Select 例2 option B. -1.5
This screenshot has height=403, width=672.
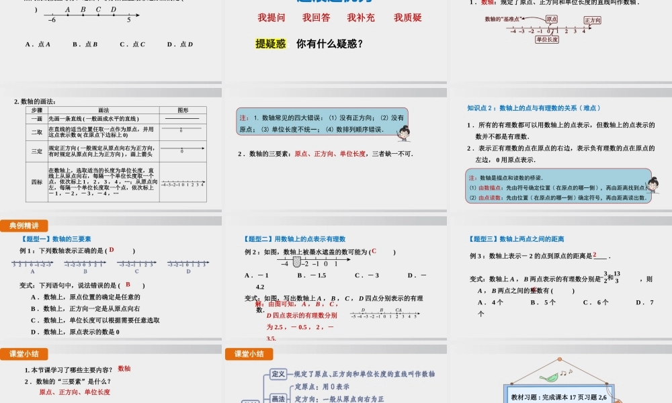tap(312, 275)
